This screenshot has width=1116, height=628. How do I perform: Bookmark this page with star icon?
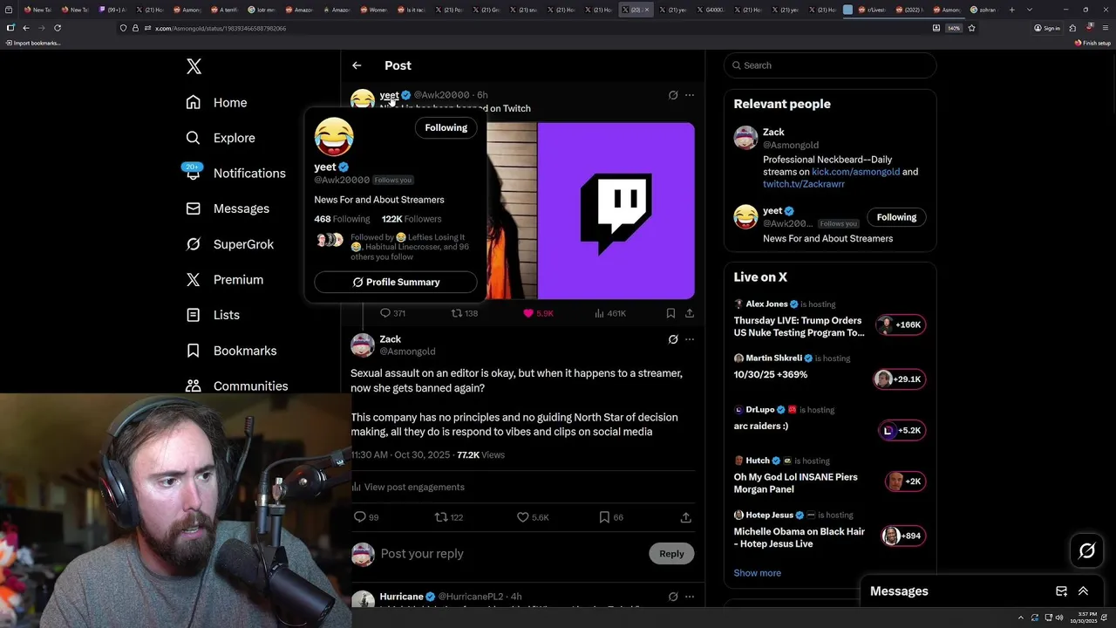(971, 28)
